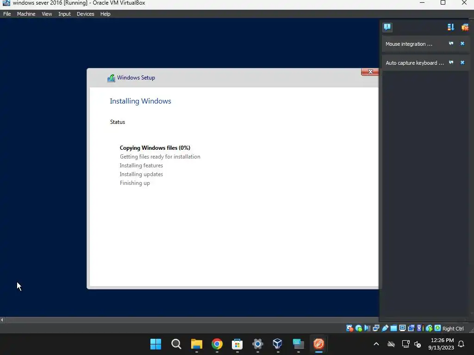Click the Windows Setup title icon
474x355 pixels.
click(x=111, y=78)
